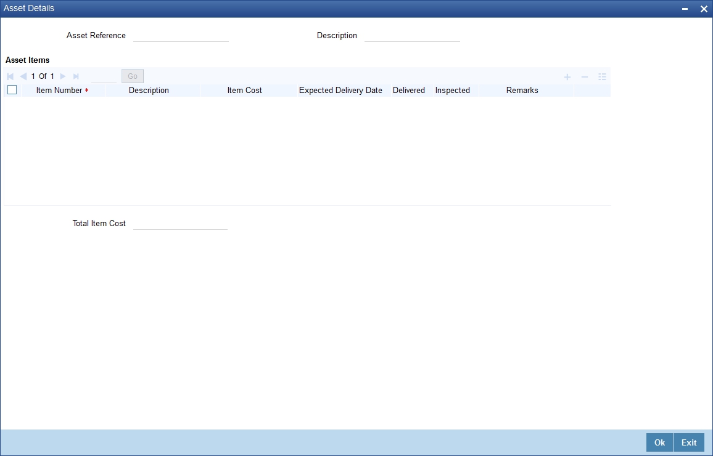Minimize the Asset Details window
This screenshot has width=713, height=456.
[685, 9]
